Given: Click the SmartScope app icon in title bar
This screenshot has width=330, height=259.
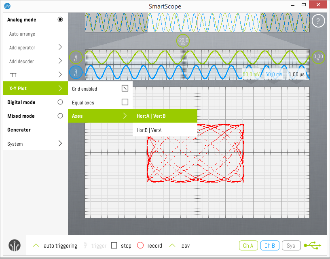Looking at the screenshot, I should (7, 6).
